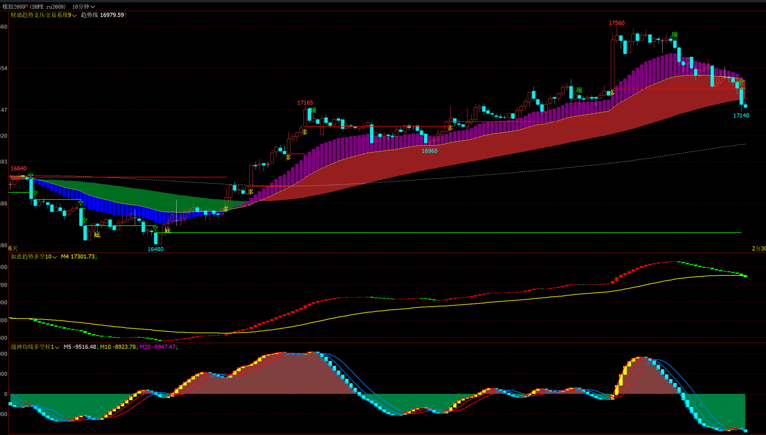
Task: Click the 17560 high price marker
Action: coord(617,23)
